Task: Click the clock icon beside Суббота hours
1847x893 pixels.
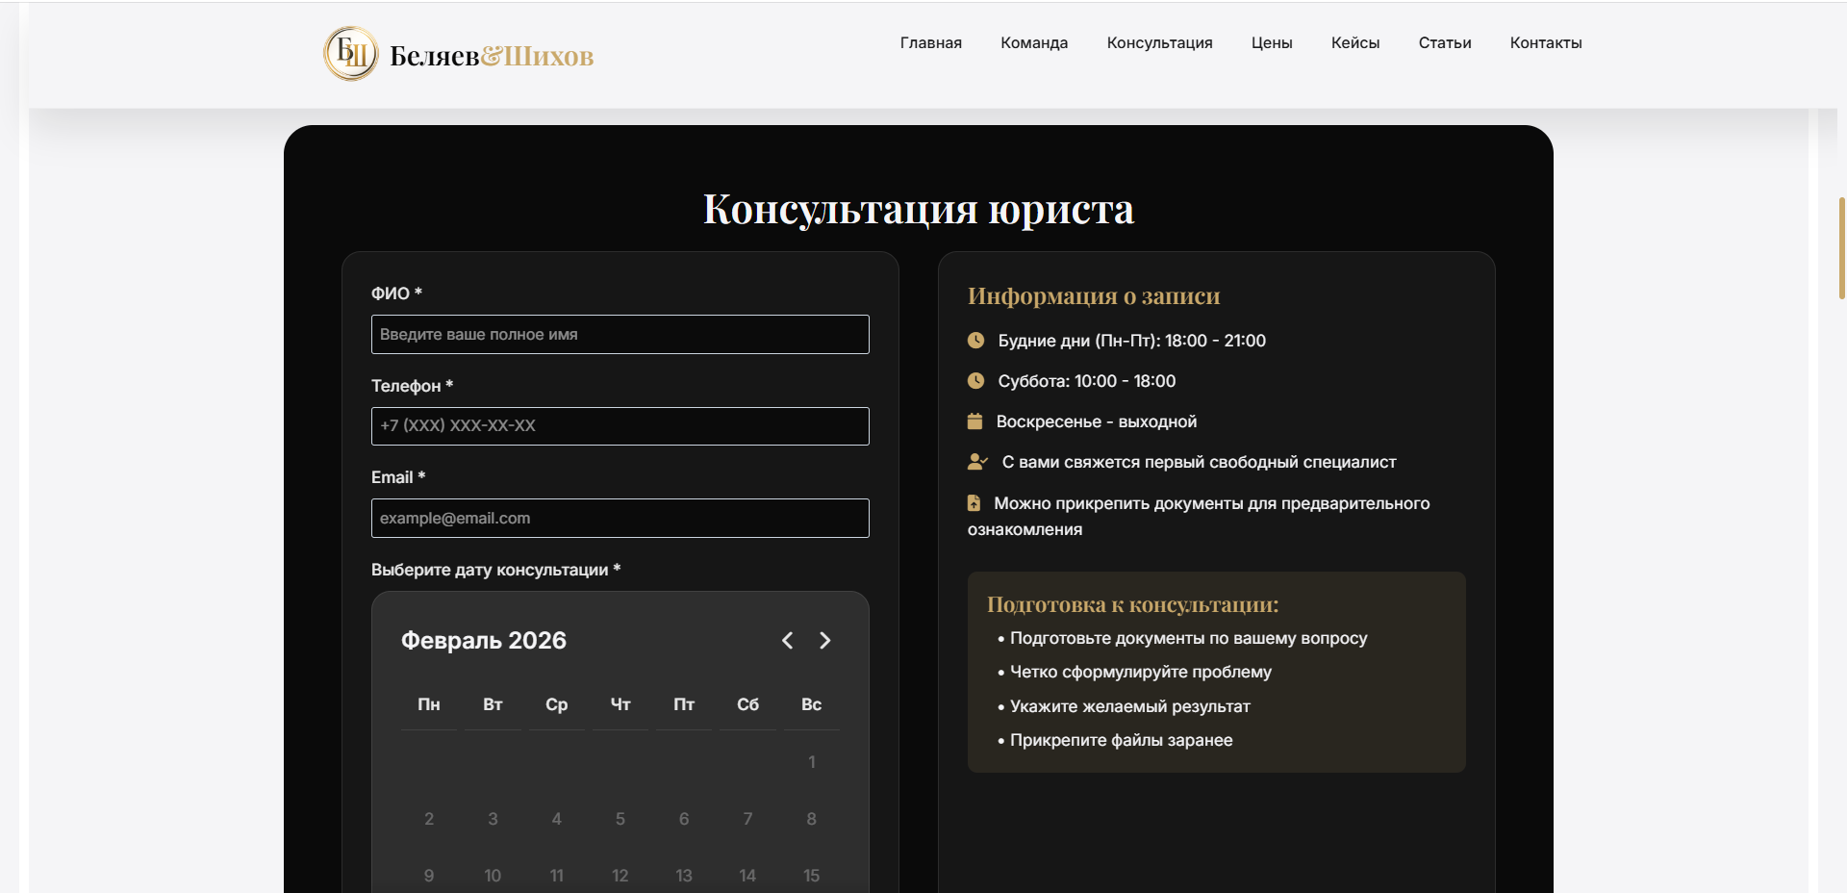Action: pyautogui.click(x=975, y=380)
